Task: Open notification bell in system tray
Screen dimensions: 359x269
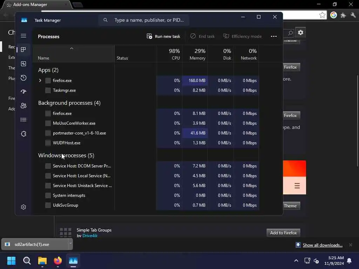Action: [x=349, y=261]
